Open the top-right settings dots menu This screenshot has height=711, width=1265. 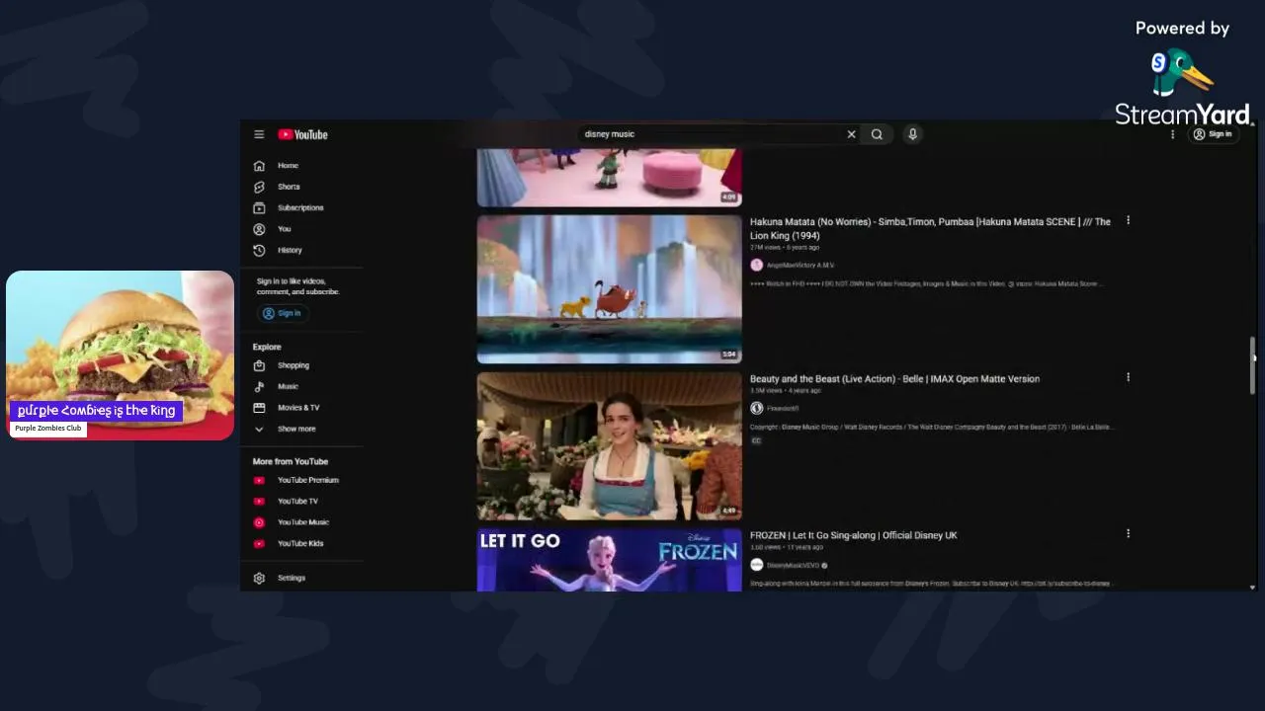click(1173, 134)
